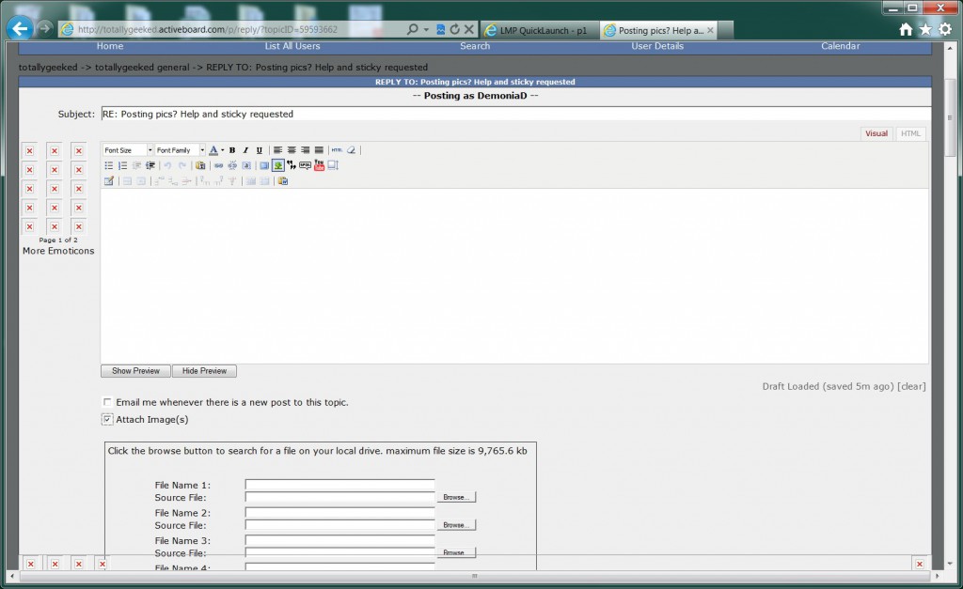Click the Paste from Word icon
Image resolution: width=963 pixels, height=589 pixels.
[282, 180]
